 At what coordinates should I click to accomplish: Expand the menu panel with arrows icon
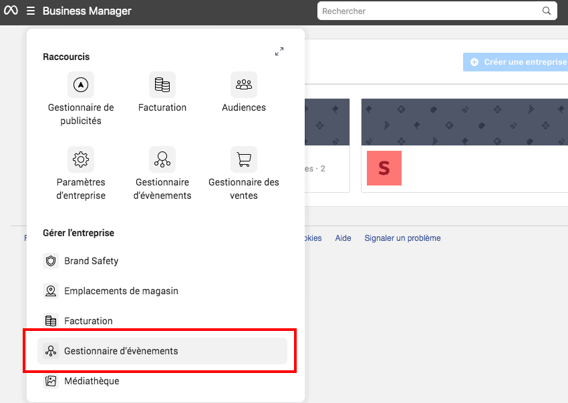279,51
